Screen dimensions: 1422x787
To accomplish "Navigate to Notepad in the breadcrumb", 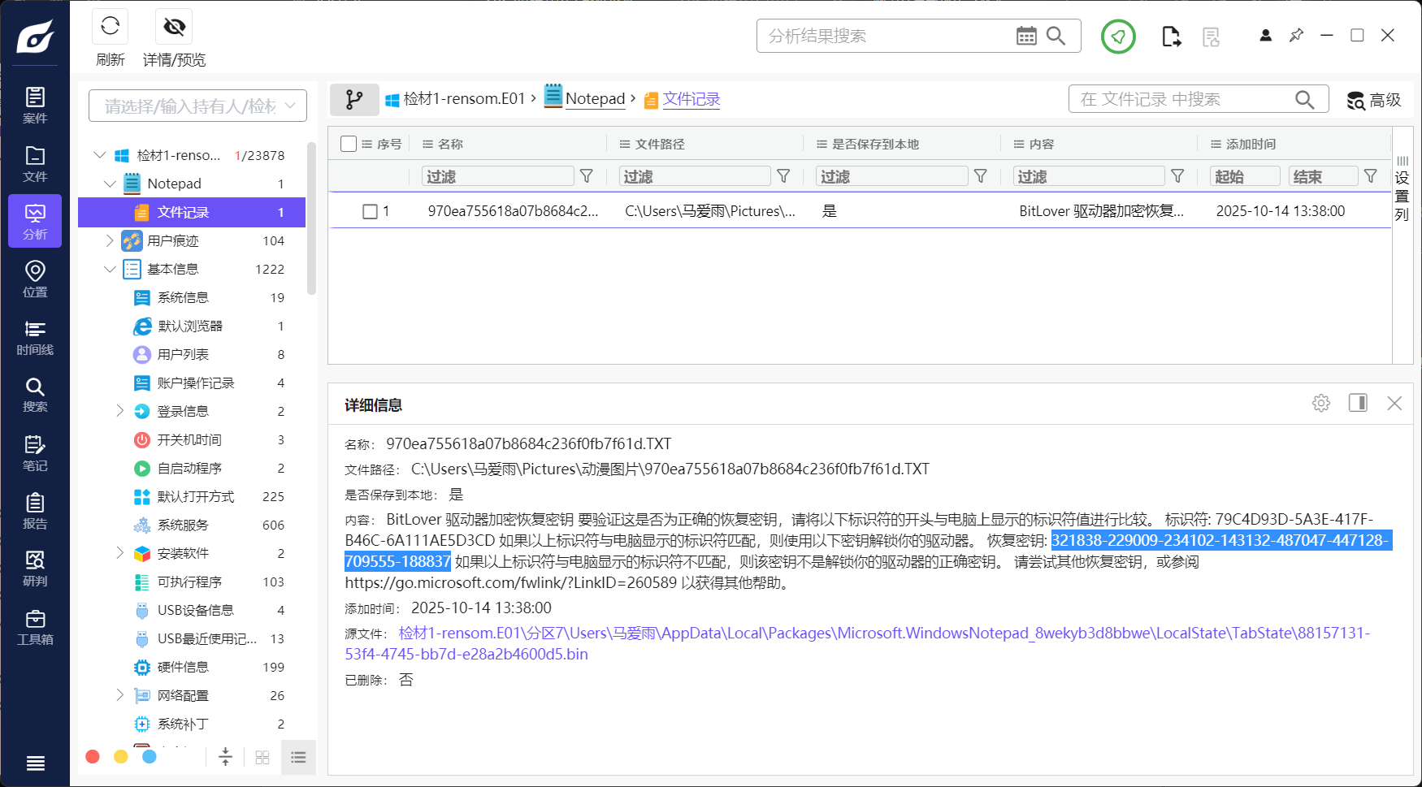I will pyautogui.click(x=596, y=98).
